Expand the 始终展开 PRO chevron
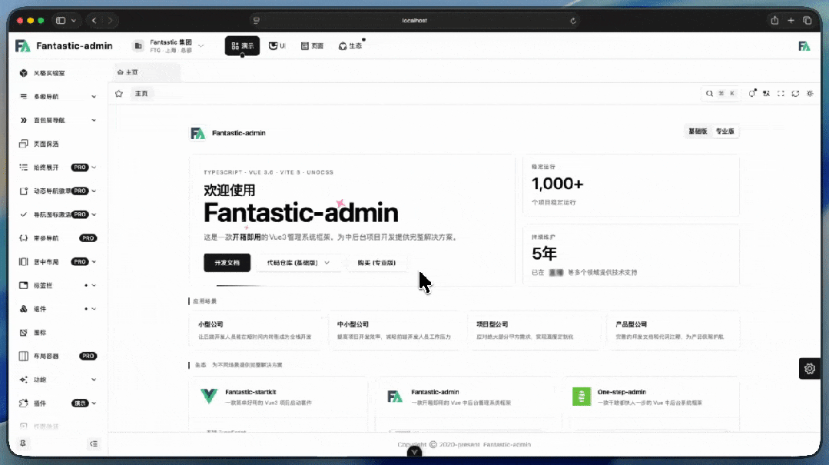This screenshot has width=829, height=465. (94, 168)
